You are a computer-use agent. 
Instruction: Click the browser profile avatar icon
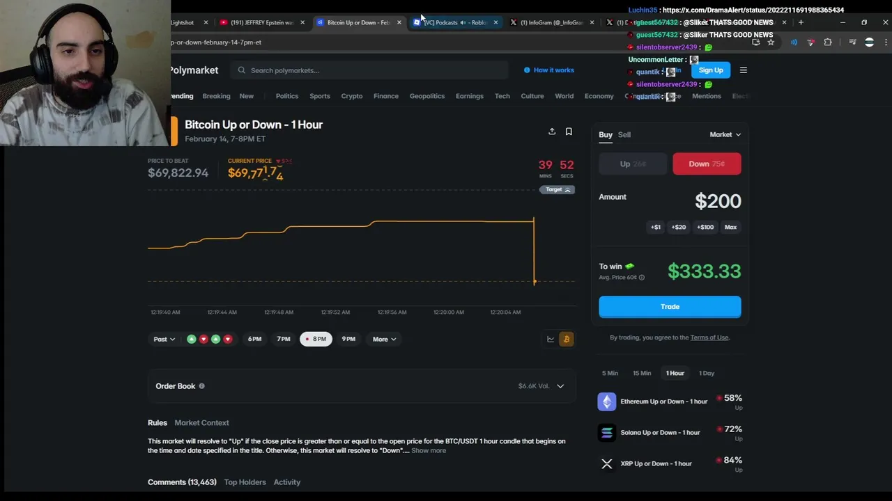coord(869,42)
